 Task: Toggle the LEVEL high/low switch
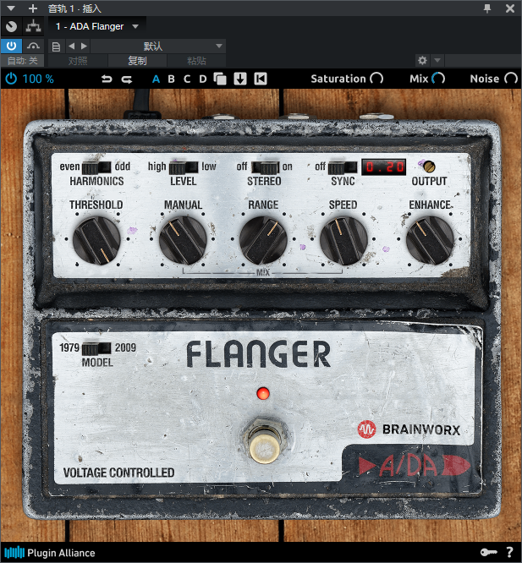click(x=184, y=167)
